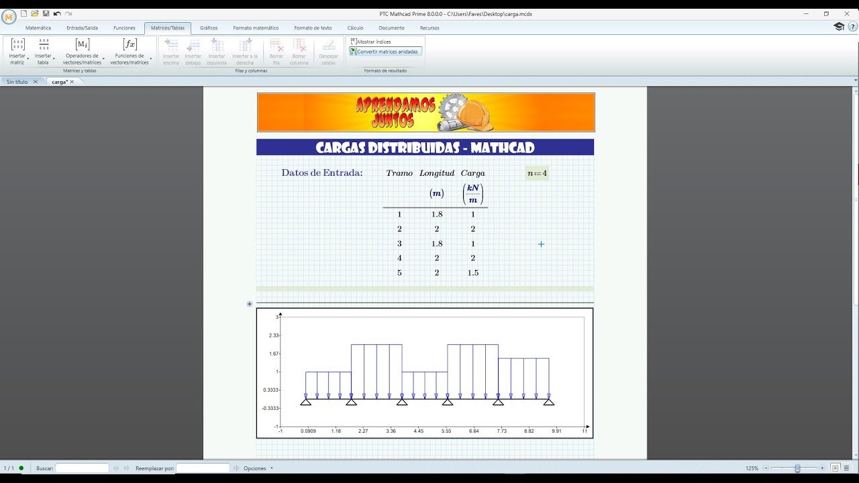Open the Opciones search dropdown

[258, 468]
